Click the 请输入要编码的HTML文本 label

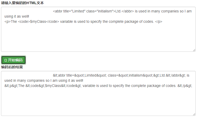click(23, 3)
